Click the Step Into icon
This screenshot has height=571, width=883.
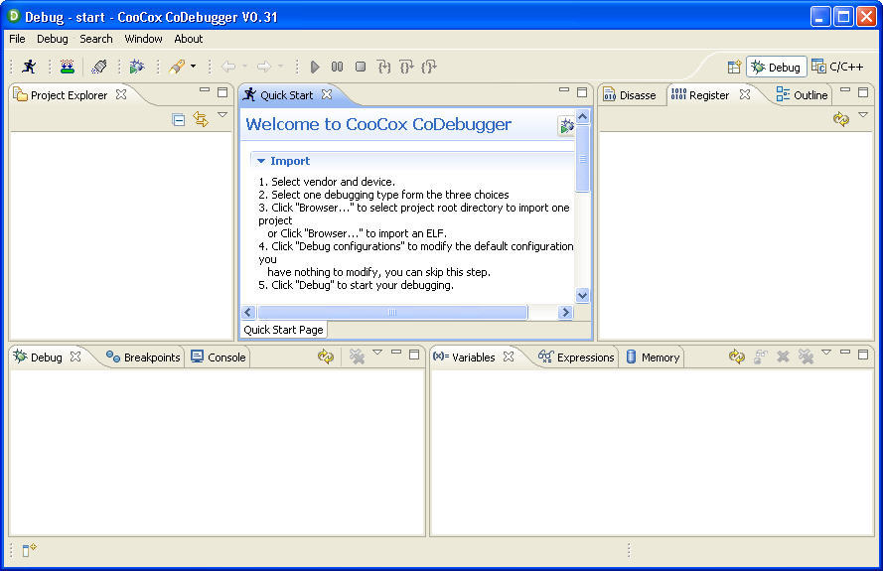[384, 67]
